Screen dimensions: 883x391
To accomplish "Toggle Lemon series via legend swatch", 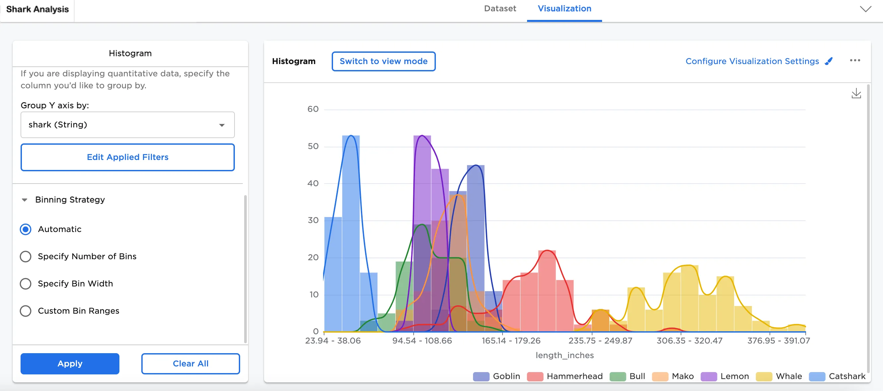I will coord(708,376).
